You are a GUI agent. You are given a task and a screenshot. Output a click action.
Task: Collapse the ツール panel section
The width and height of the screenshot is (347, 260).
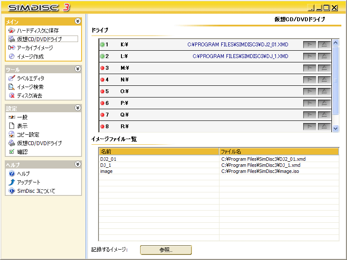[78, 69]
